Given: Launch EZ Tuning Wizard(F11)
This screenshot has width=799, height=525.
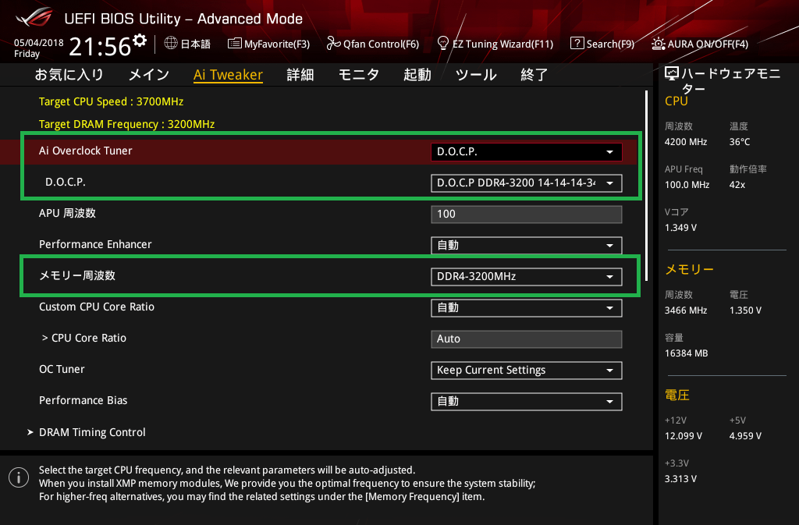Looking at the screenshot, I should click(x=495, y=44).
